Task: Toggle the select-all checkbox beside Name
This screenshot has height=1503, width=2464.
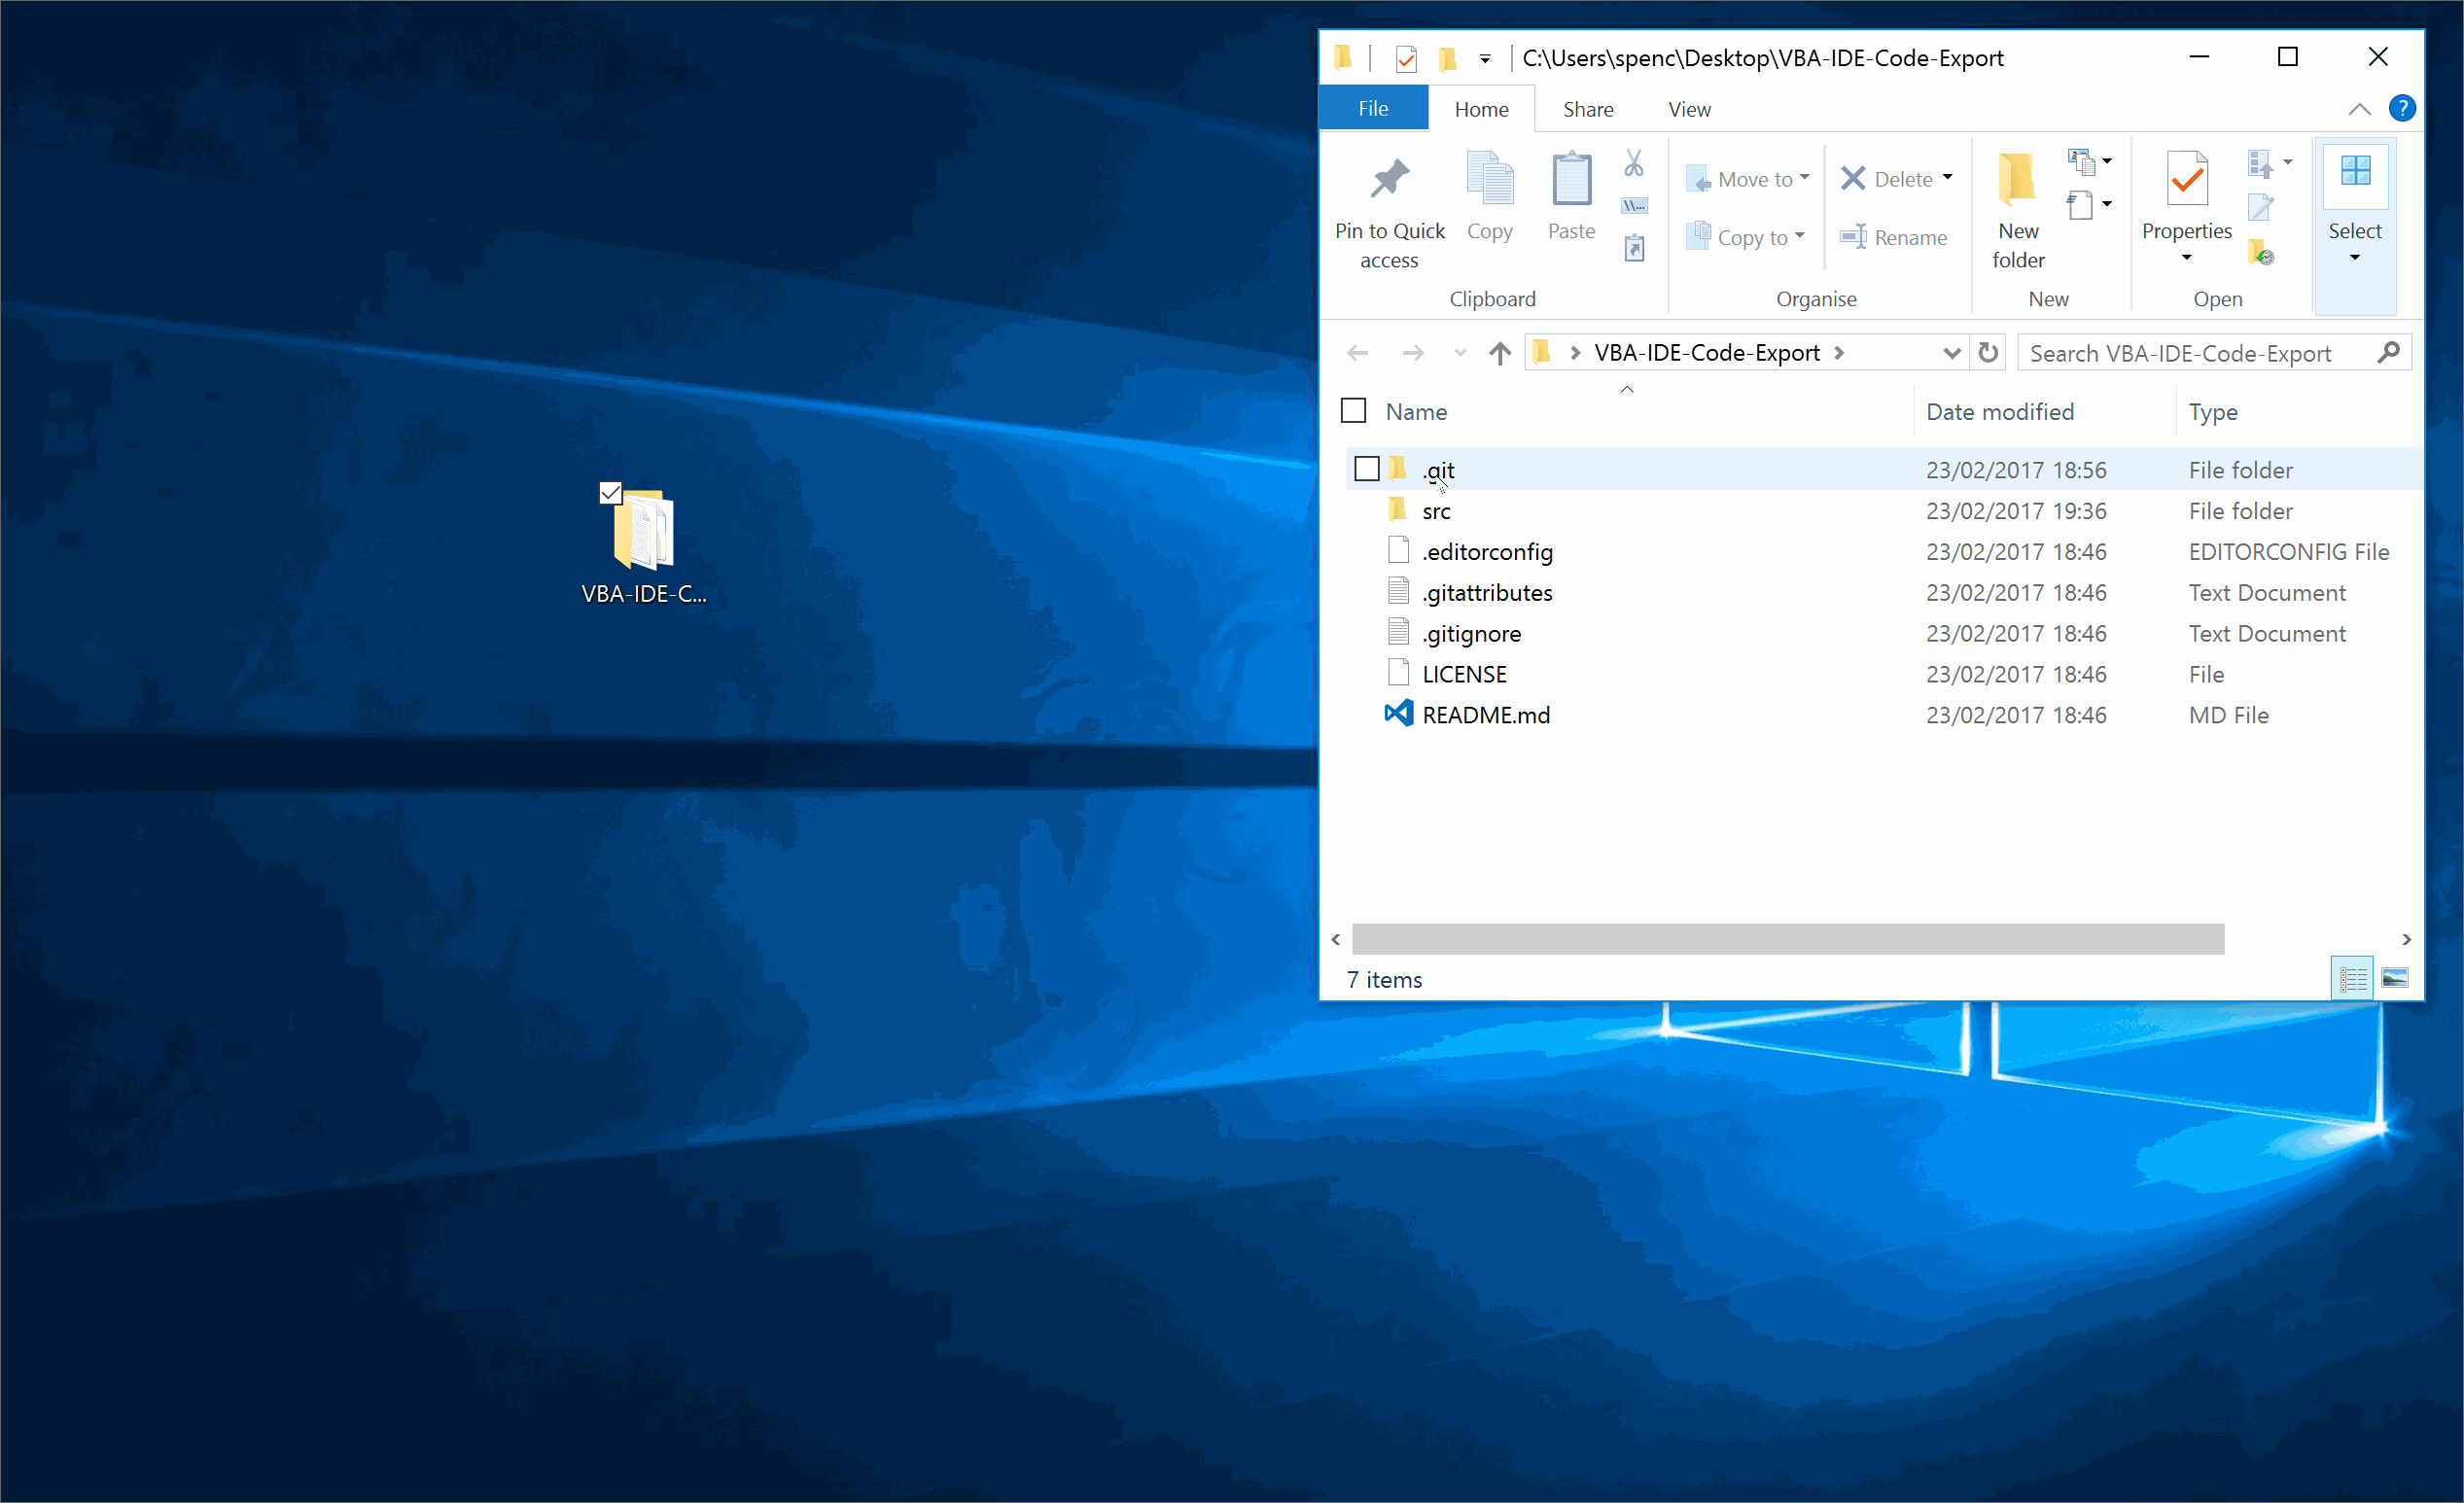Action: (x=1353, y=411)
